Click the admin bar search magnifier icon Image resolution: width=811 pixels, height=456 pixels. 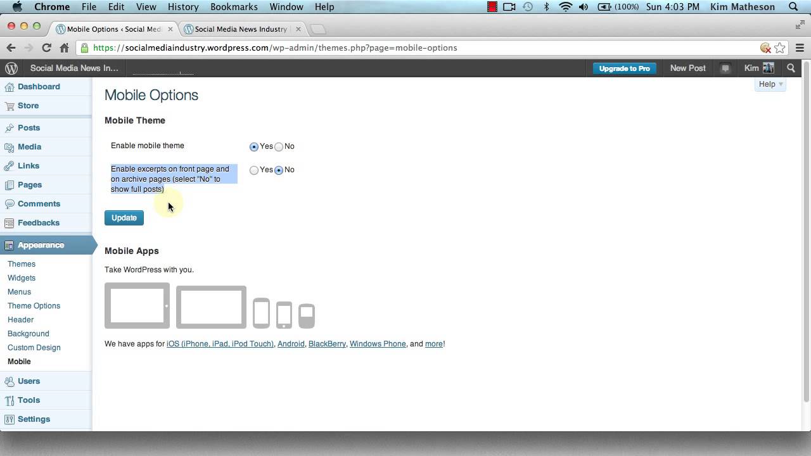[x=791, y=68]
